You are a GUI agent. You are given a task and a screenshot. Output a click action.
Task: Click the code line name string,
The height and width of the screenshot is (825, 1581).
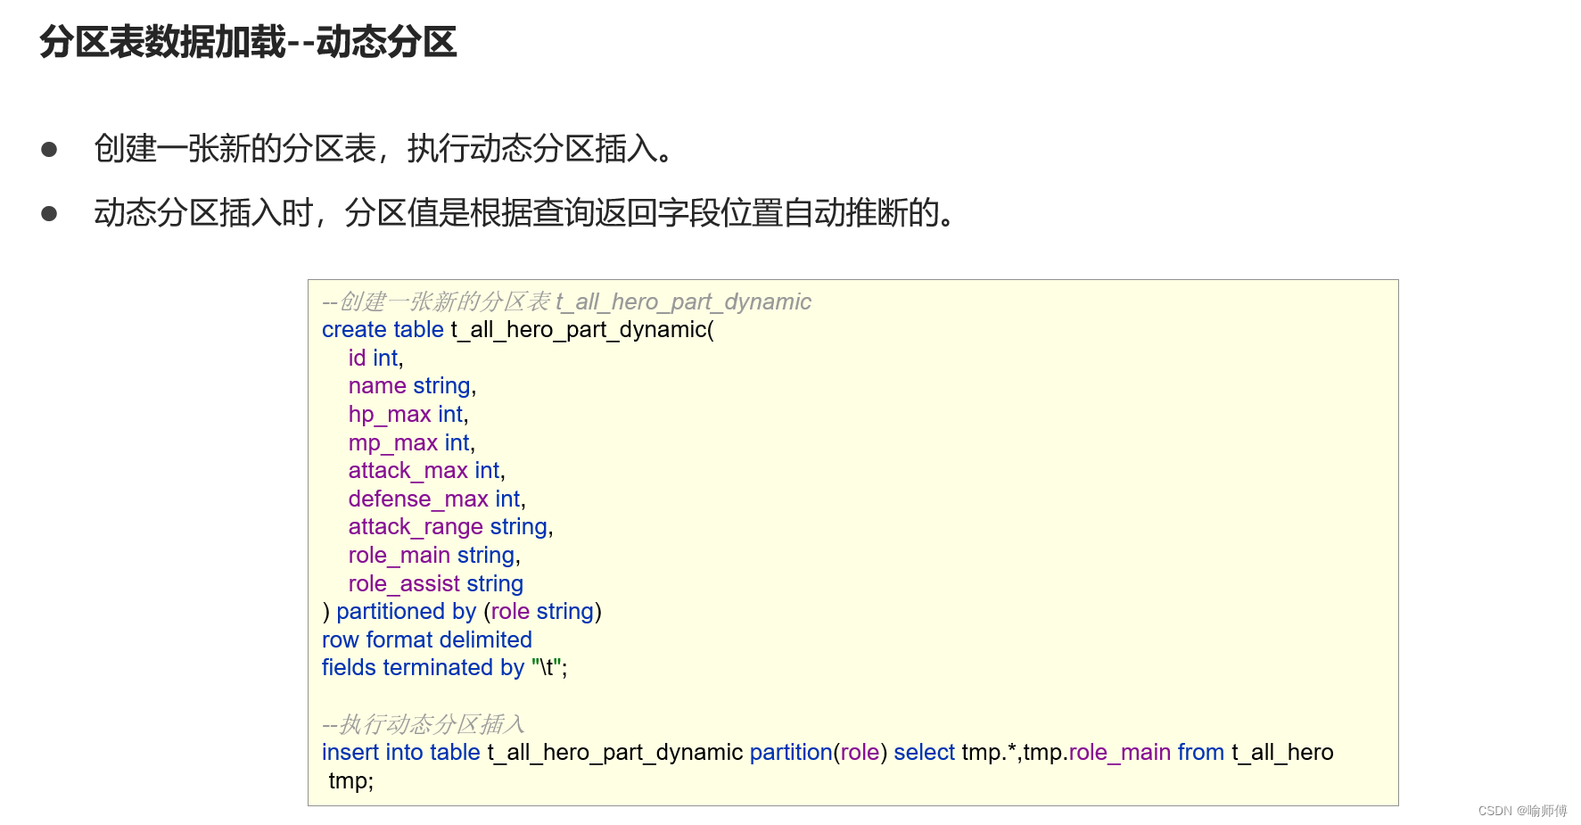[x=412, y=386]
